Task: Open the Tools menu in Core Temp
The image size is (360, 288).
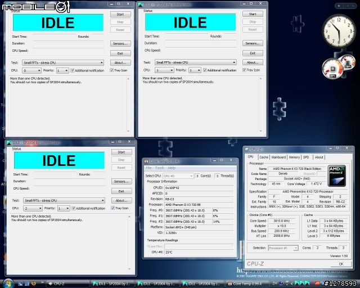Action: (159, 168)
